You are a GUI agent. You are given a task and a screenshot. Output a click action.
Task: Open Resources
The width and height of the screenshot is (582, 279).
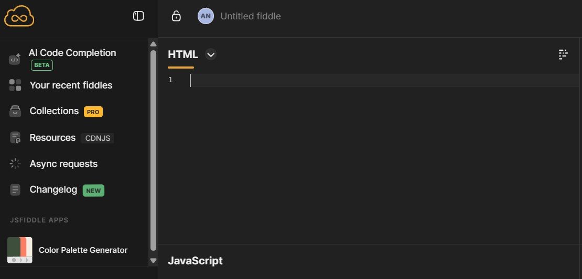pyautogui.click(x=52, y=138)
